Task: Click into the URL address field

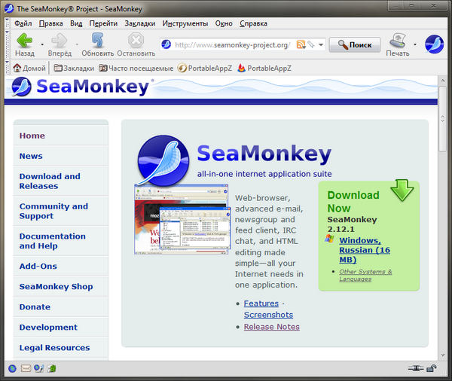Action: coord(231,44)
